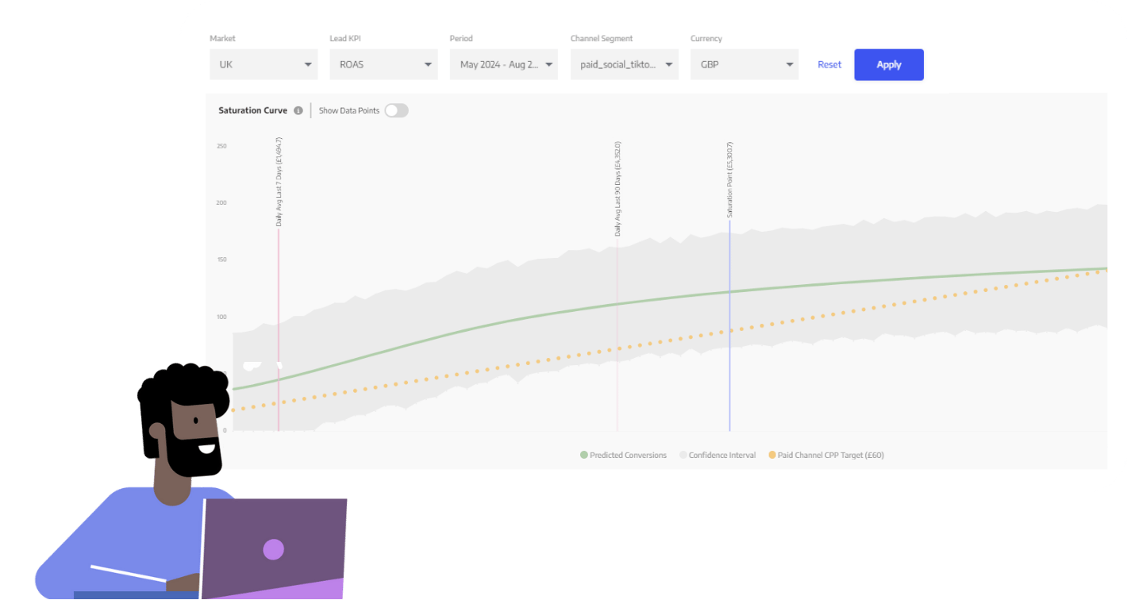Image resolution: width=1127 pixels, height=600 pixels.
Task: Click the Saturation Curve title
Action: (252, 110)
